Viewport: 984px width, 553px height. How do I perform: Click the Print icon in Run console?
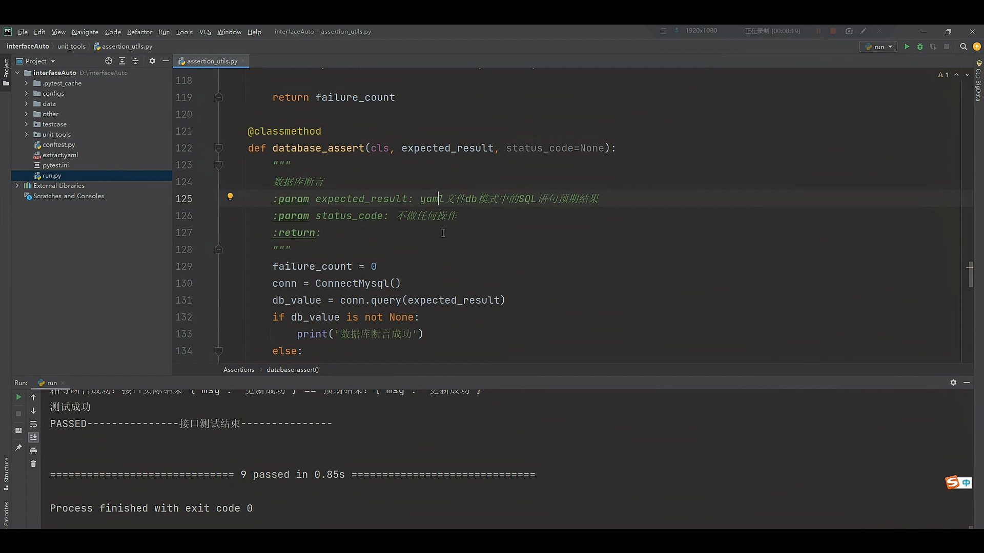pos(33,451)
